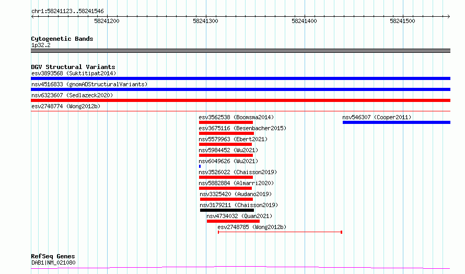Select nsv3325420 (Audano2019) variant label
Image resolution: width=465 pixels, height=274 pixels.
(x=236, y=194)
